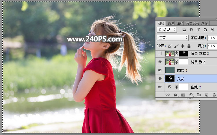Screen dimensions: 217x135
Task: Hide the 曲线 2 adjustment layer
Action: (160, 87)
